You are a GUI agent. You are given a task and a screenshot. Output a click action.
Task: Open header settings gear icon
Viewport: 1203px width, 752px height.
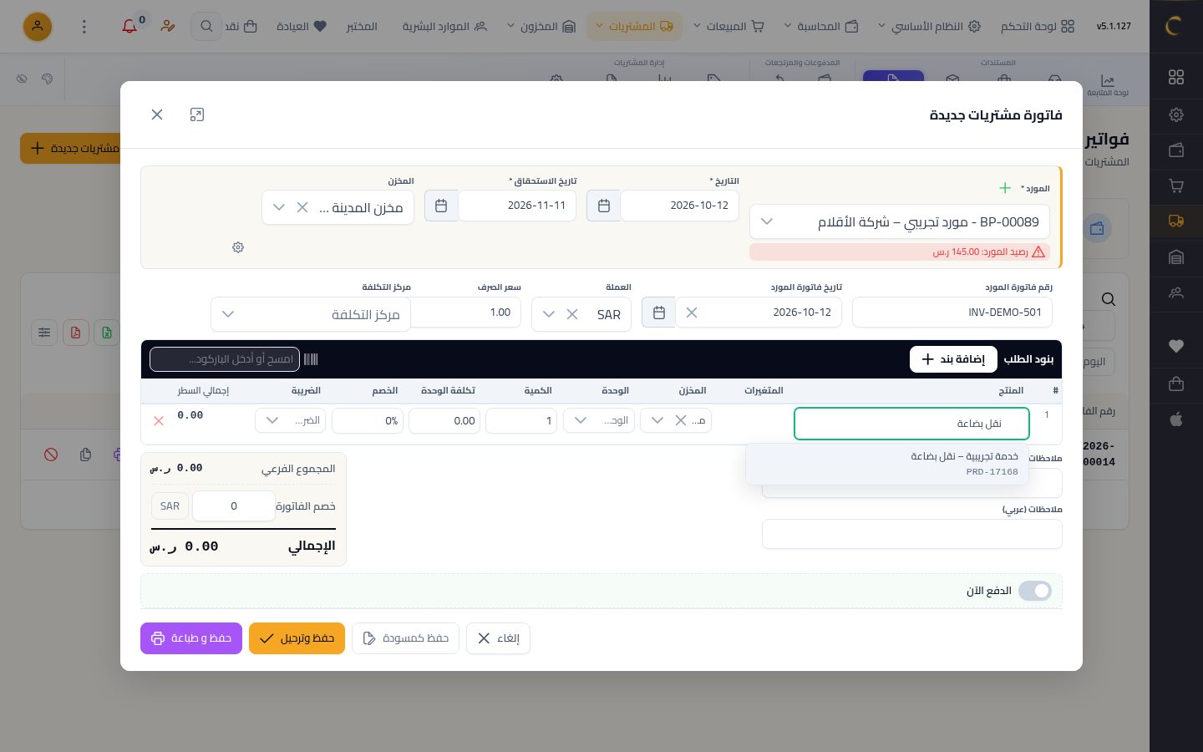coord(238,247)
